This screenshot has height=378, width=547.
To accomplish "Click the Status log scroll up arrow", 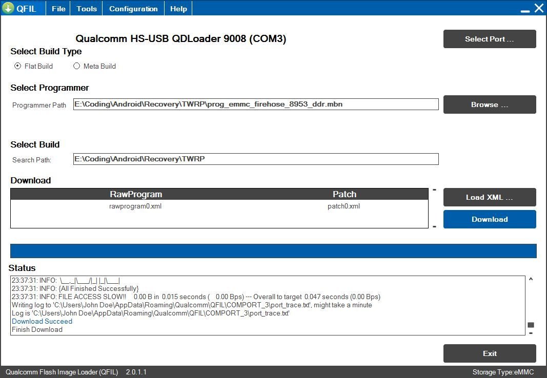I will pos(531,279).
